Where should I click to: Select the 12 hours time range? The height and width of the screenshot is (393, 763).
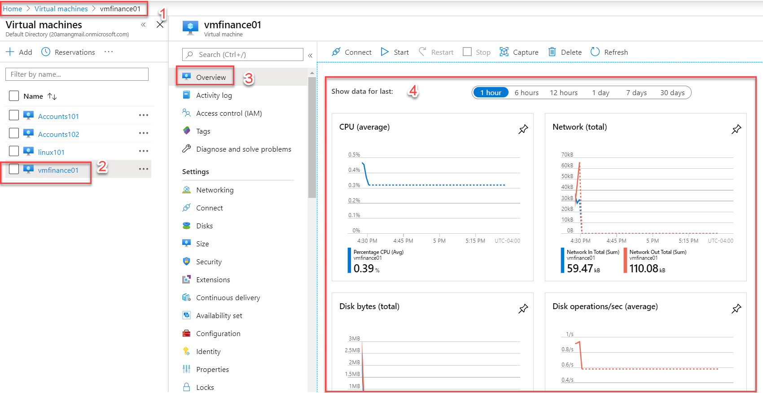(x=564, y=92)
